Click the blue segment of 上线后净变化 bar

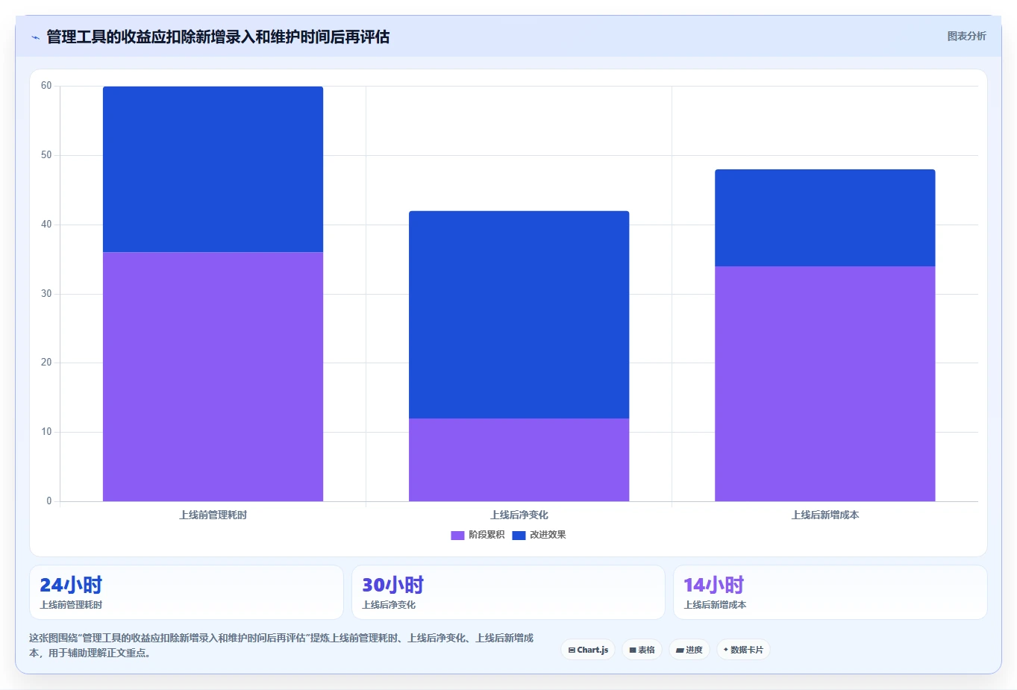click(x=519, y=315)
